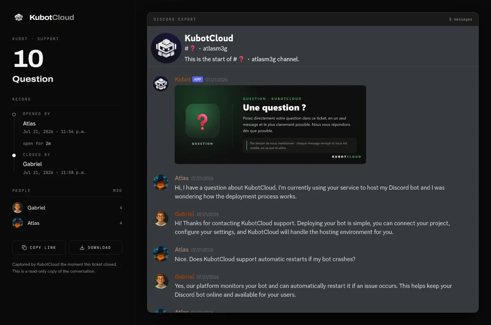The image size is (491, 325).
Task: Click the 'KUBOT · SUPPORT' label
Action: [x=36, y=39]
